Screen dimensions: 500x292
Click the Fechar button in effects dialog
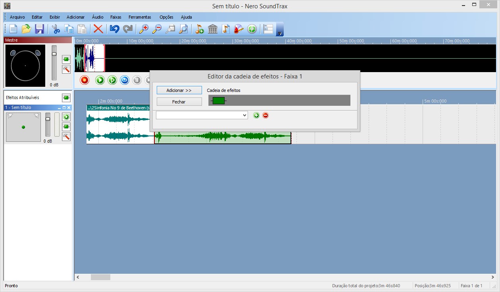click(x=179, y=102)
